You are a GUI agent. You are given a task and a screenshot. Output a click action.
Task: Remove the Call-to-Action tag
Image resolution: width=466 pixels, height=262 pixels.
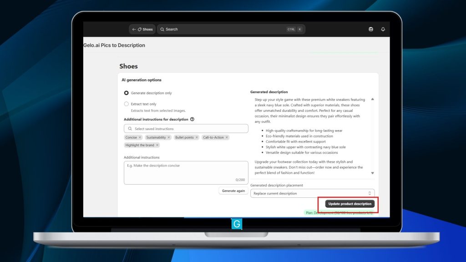click(227, 137)
